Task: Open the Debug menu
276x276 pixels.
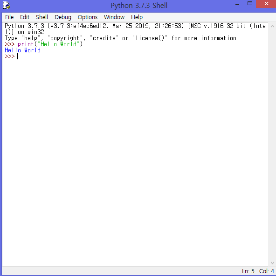Action: coord(63,17)
